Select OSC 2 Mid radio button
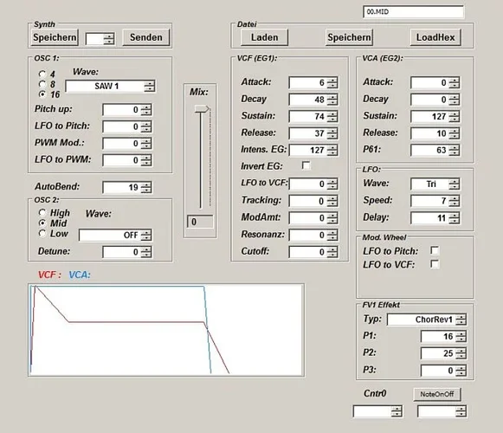 [x=42, y=223]
